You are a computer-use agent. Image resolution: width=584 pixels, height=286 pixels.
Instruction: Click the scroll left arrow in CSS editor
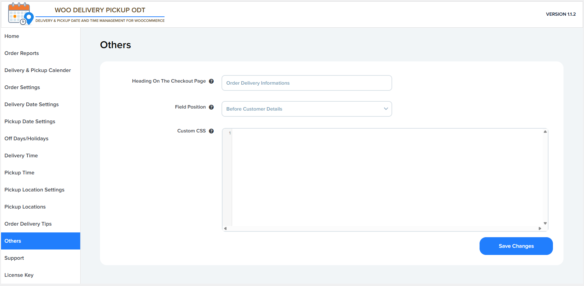(225, 228)
